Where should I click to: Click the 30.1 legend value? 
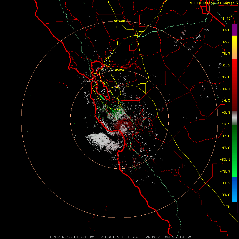pos(226,89)
